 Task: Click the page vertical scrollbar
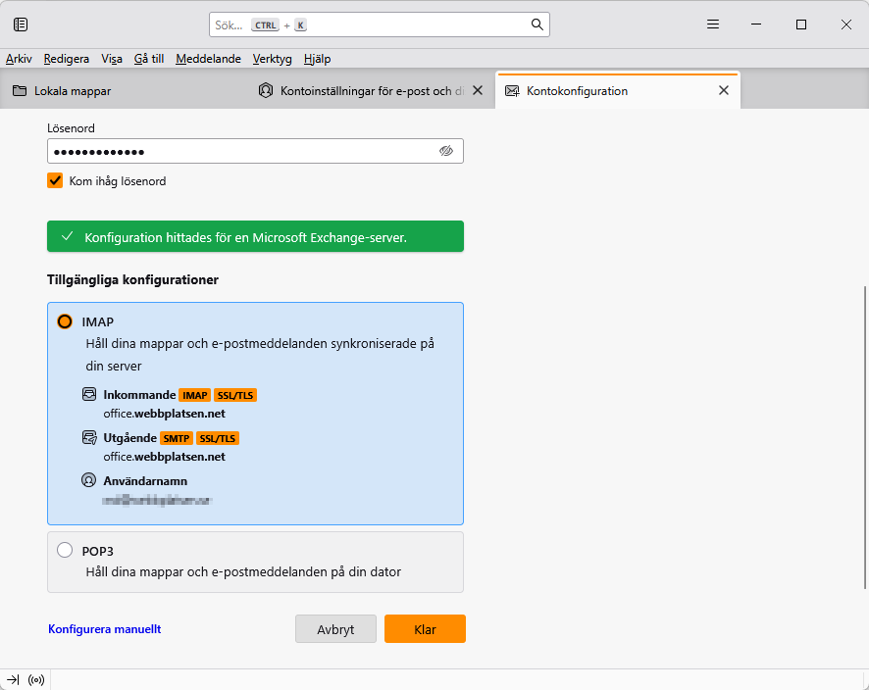(x=865, y=437)
